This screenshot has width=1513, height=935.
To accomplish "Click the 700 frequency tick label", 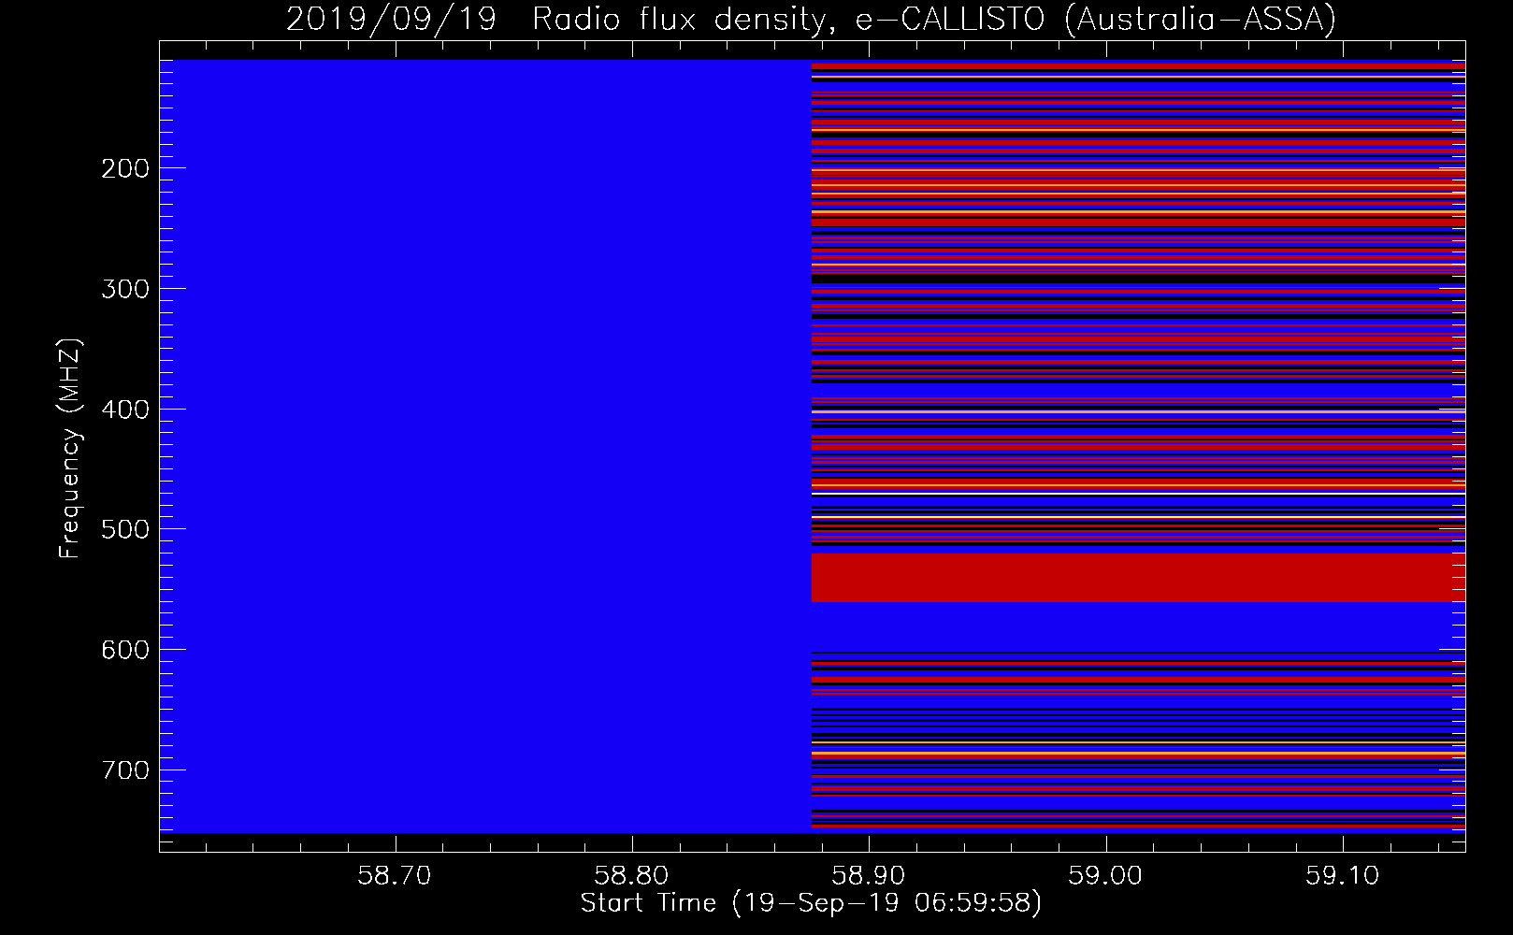I will pos(124,770).
